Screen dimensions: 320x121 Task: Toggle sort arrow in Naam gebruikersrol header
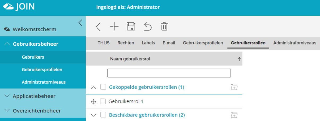click(x=239, y=59)
